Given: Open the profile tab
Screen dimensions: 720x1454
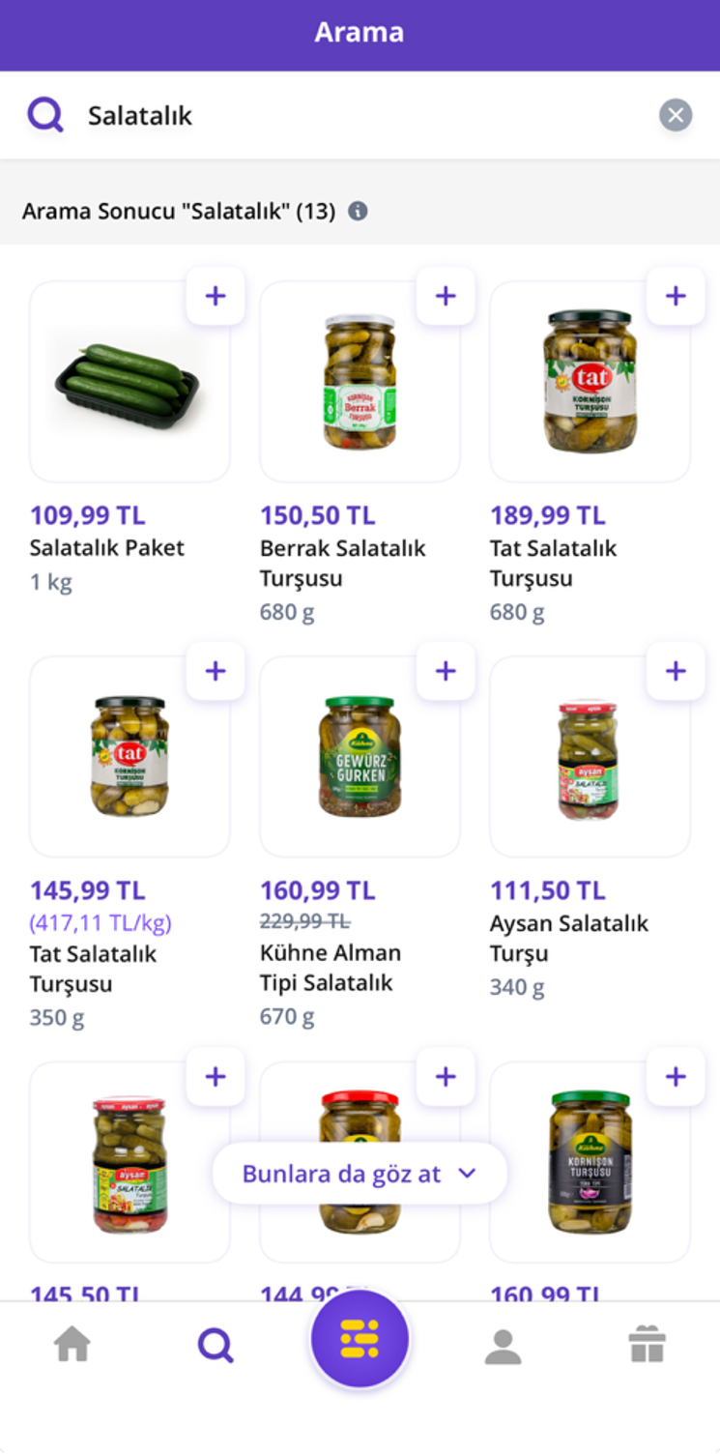Looking at the screenshot, I should 503,1345.
